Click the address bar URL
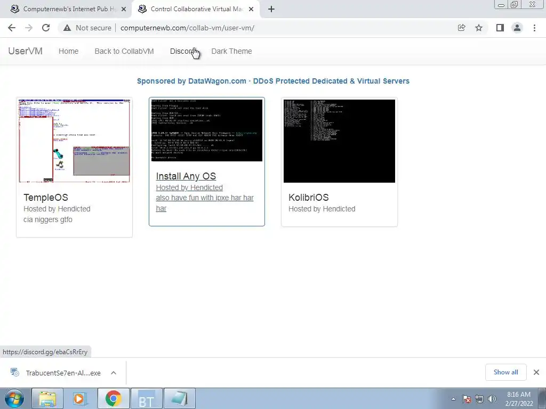The height and width of the screenshot is (409, 546). click(x=187, y=28)
